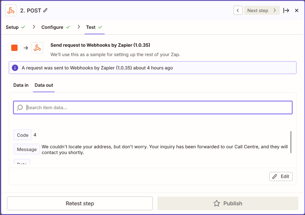Click the Webhooks action icon next to arrow
This screenshot has height=215, width=305.
click(37, 48)
